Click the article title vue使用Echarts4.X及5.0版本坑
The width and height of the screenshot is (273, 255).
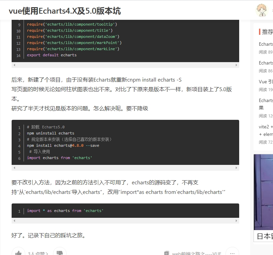(x=65, y=11)
